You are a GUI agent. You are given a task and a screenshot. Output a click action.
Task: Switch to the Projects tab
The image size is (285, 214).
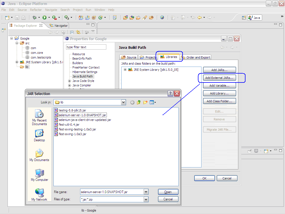point(148,57)
